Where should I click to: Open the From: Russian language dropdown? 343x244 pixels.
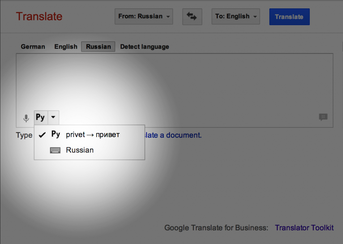(x=144, y=16)
